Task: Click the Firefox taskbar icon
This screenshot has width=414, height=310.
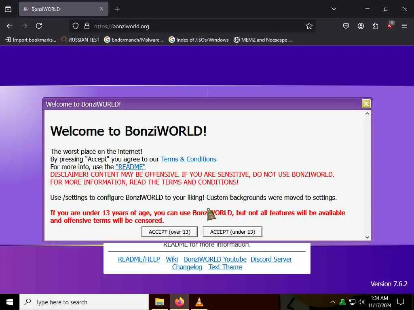Action: (179, 302)
